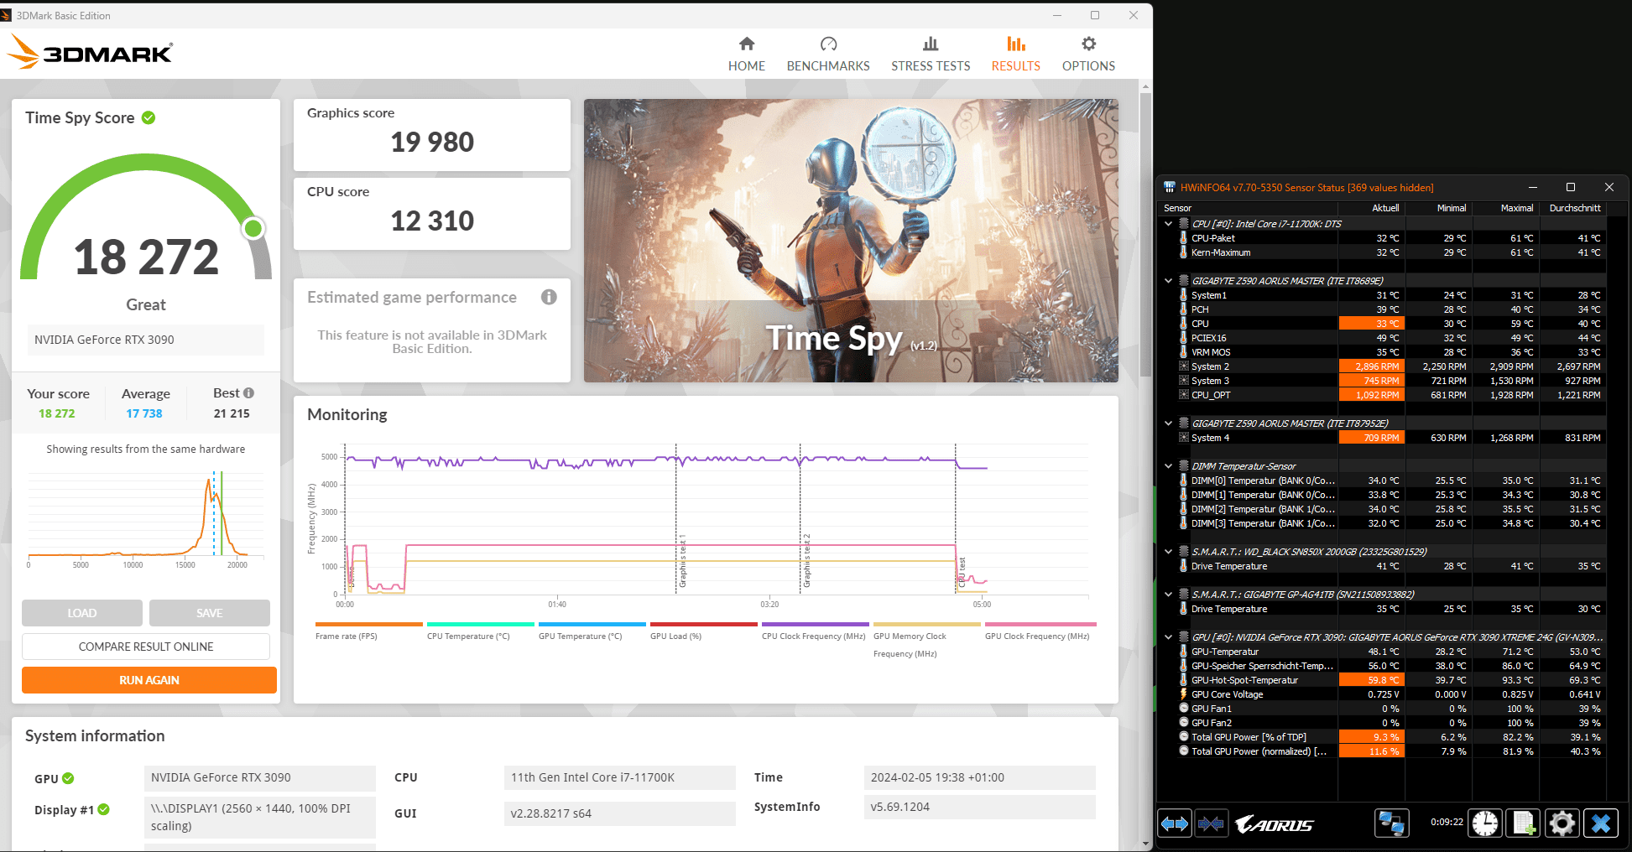Click the 3DMark logo
Image resolution: width=1632 pixels, height=852 pixels.
point(90,52)
